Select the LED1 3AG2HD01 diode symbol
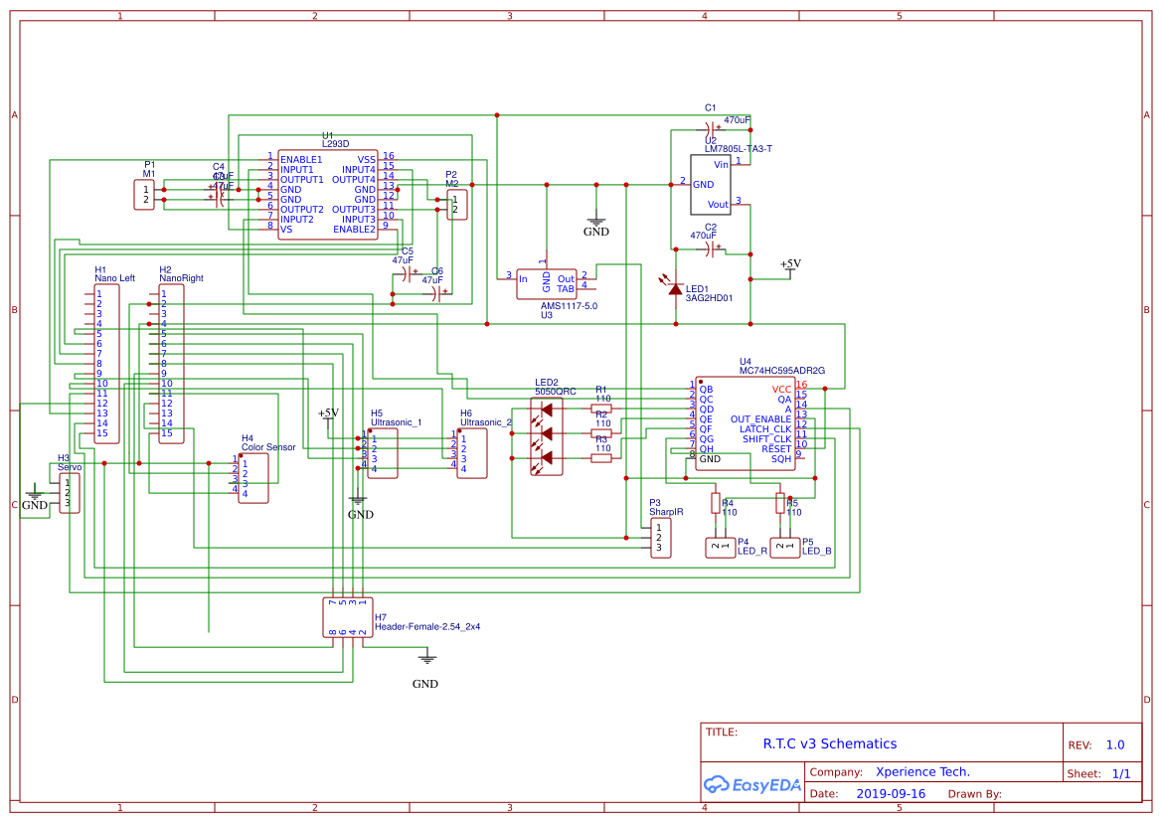This screenshot has height=823, width=1162. click(673, 287)
